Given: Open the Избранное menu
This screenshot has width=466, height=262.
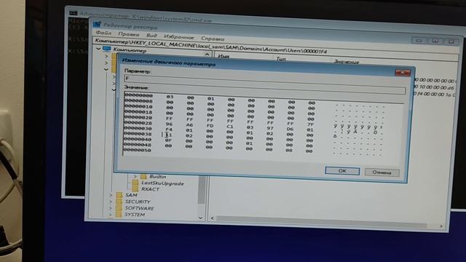Looking at the screenshot, I should tap(178, 37).
